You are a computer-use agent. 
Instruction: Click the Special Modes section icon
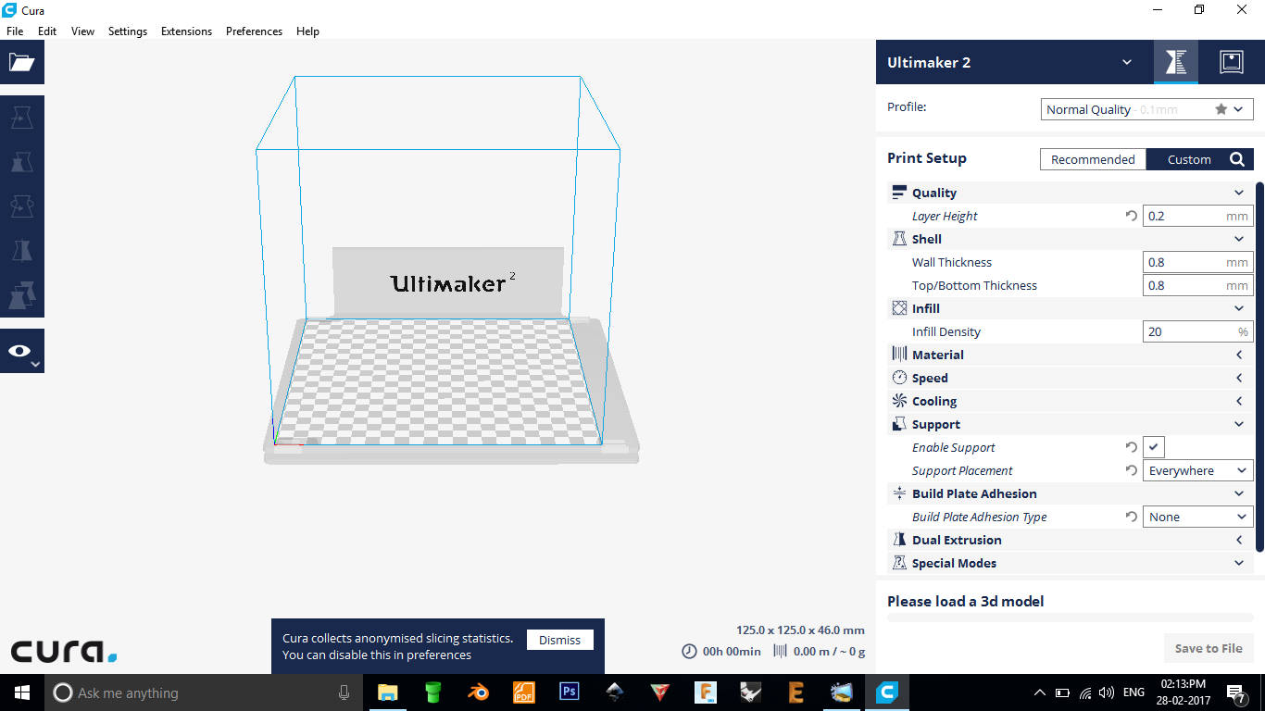pyautogui.click(x=899, y=563)
